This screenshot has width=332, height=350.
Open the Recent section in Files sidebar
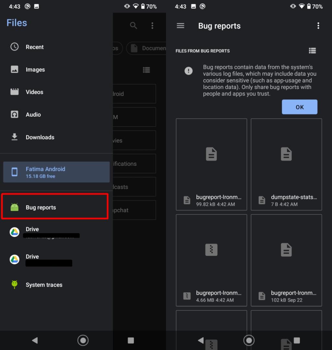[x=35, y=47]
